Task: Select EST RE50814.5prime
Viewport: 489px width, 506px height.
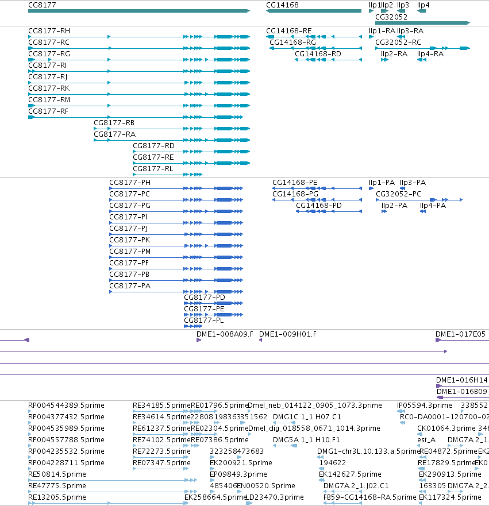Action: pyautogui.click(x=113, y=480)
